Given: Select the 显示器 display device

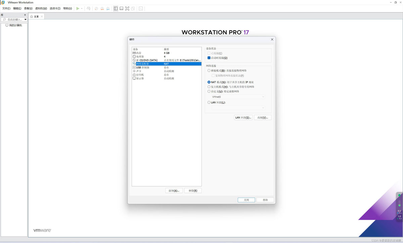Looking at the screenshot, I should (x=140, y=78).
